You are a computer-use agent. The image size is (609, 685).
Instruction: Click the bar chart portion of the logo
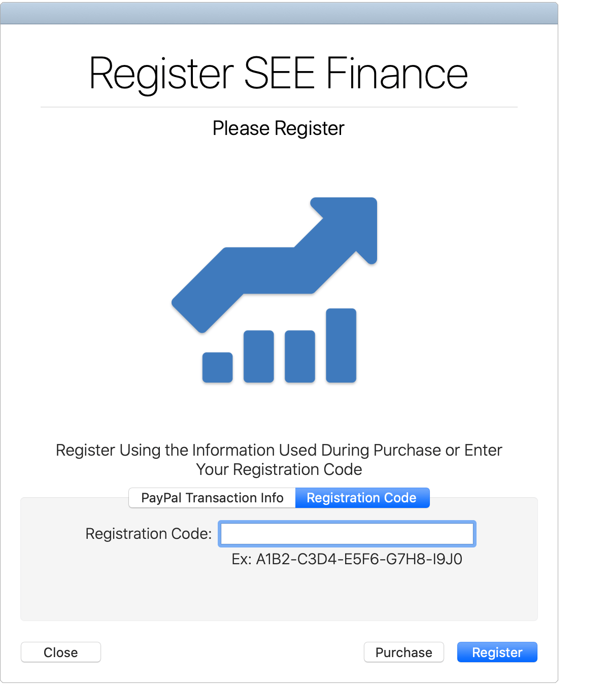coord(279,355)
